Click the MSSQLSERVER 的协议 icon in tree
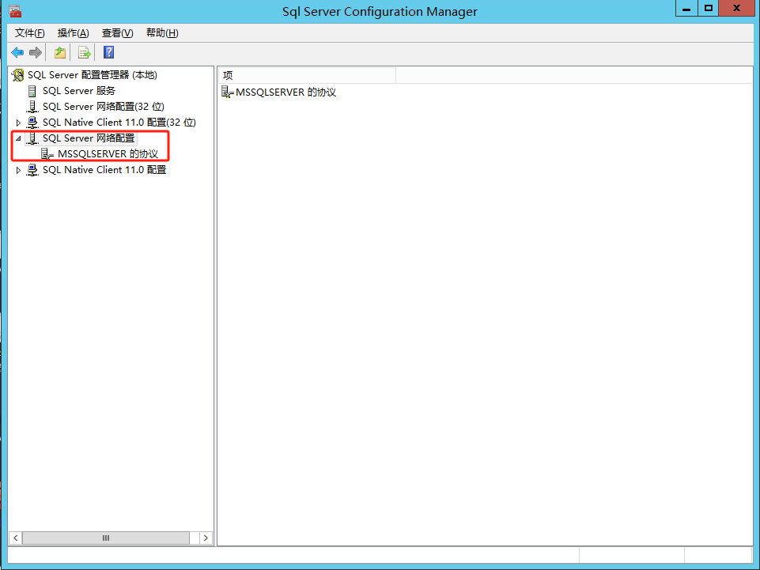This screenshot has width=760, height=570. point(47,154)
